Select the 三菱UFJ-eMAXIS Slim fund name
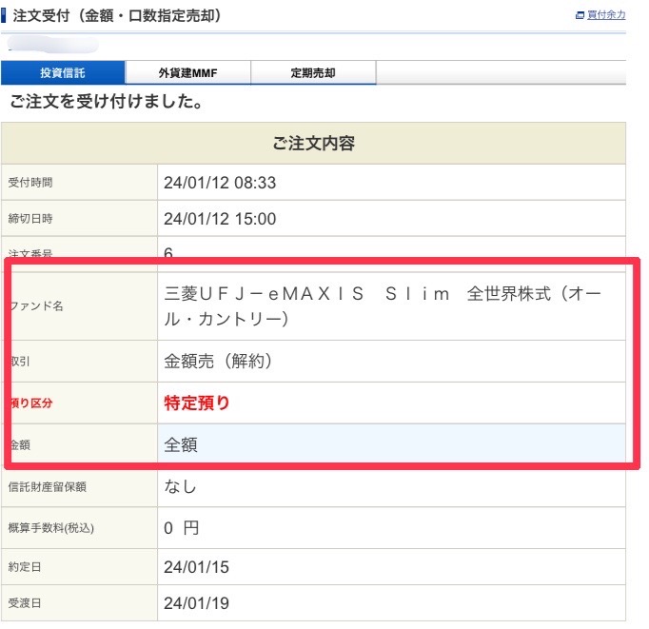This screenshot has width=649, height=629. pyautogui.click(x=383, y=306)
